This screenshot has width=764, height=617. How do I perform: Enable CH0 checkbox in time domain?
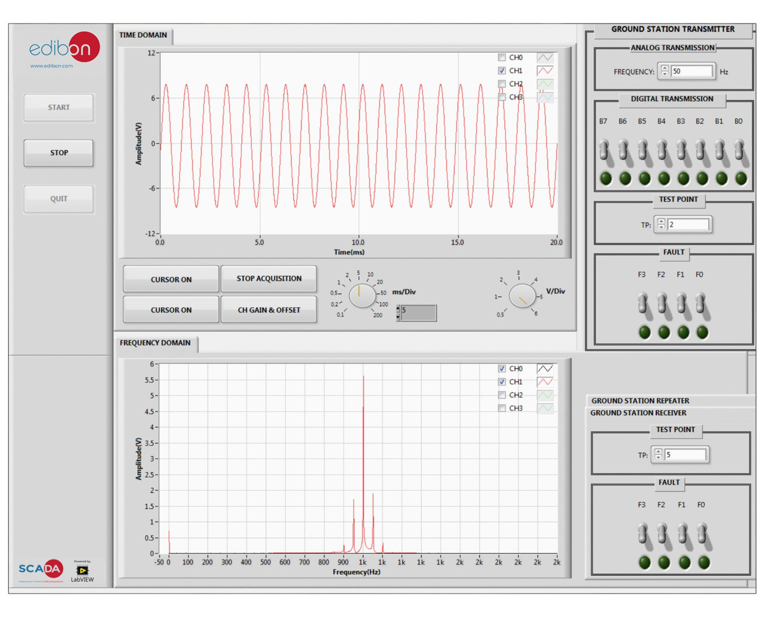click(x=502, y=57)
